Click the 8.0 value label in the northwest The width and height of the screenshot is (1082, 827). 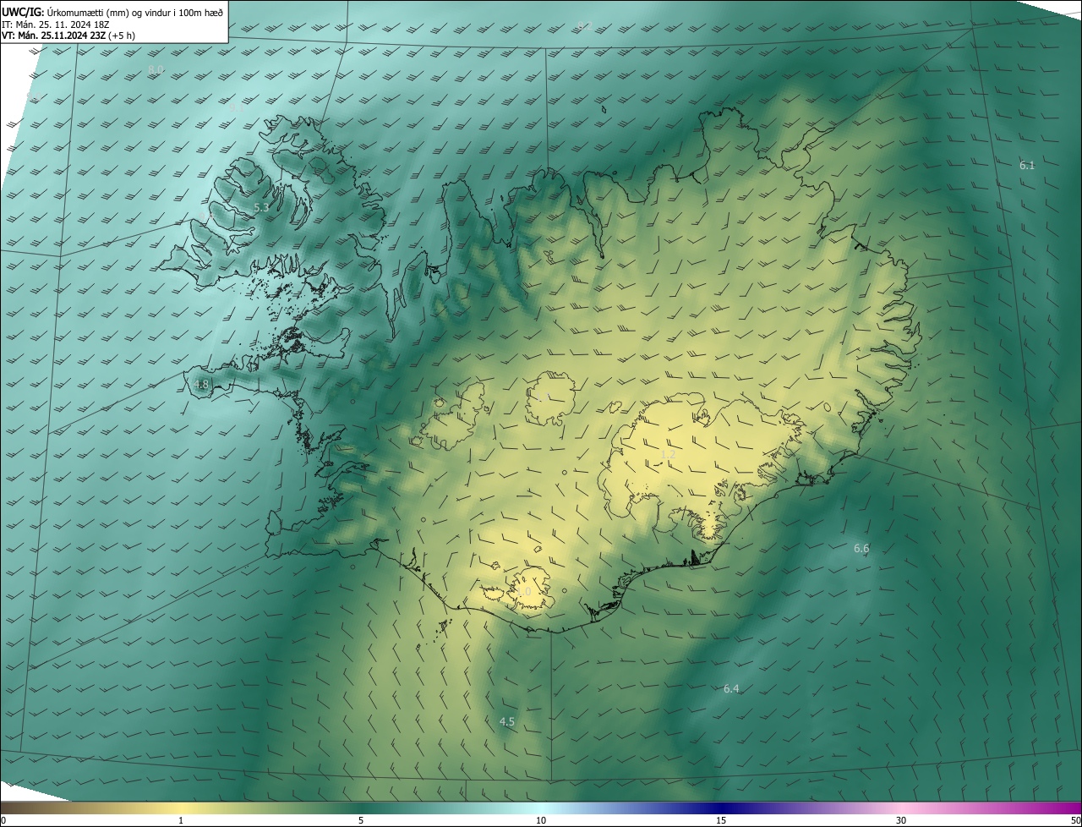(156, 69)
